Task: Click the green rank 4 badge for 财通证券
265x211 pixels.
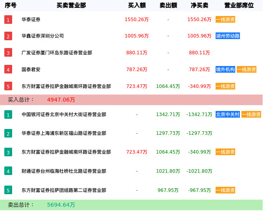Action: click(x=8, y=171)
